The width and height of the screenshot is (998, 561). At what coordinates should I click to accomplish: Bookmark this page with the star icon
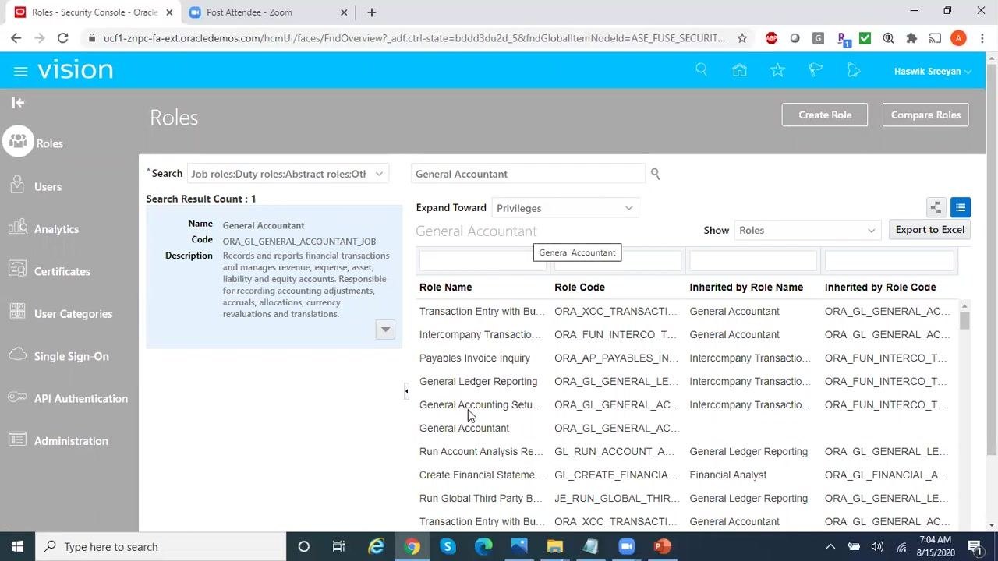tap(742, 37)
